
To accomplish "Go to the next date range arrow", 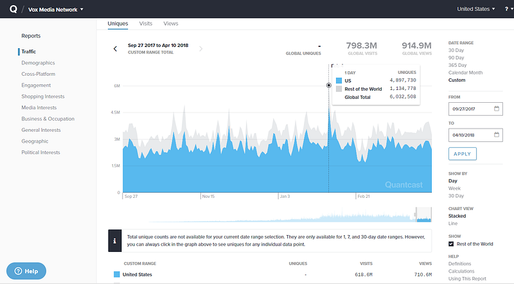I will [201, 49].
